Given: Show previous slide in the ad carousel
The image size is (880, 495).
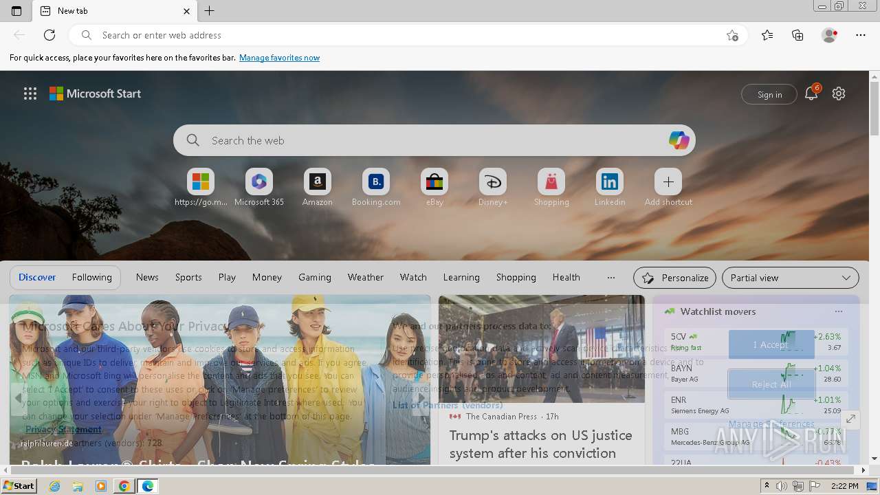Looking at the screenshot, I should click(x=18, y=398).
